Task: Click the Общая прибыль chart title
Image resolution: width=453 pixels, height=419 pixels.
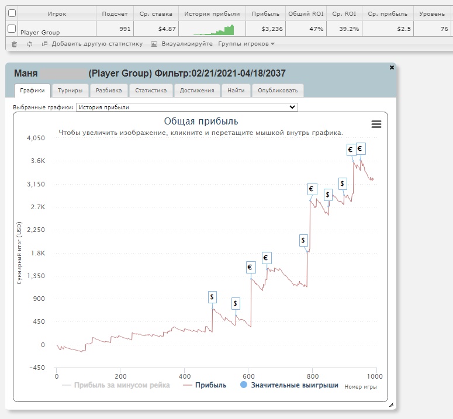Action: point(201,121)
